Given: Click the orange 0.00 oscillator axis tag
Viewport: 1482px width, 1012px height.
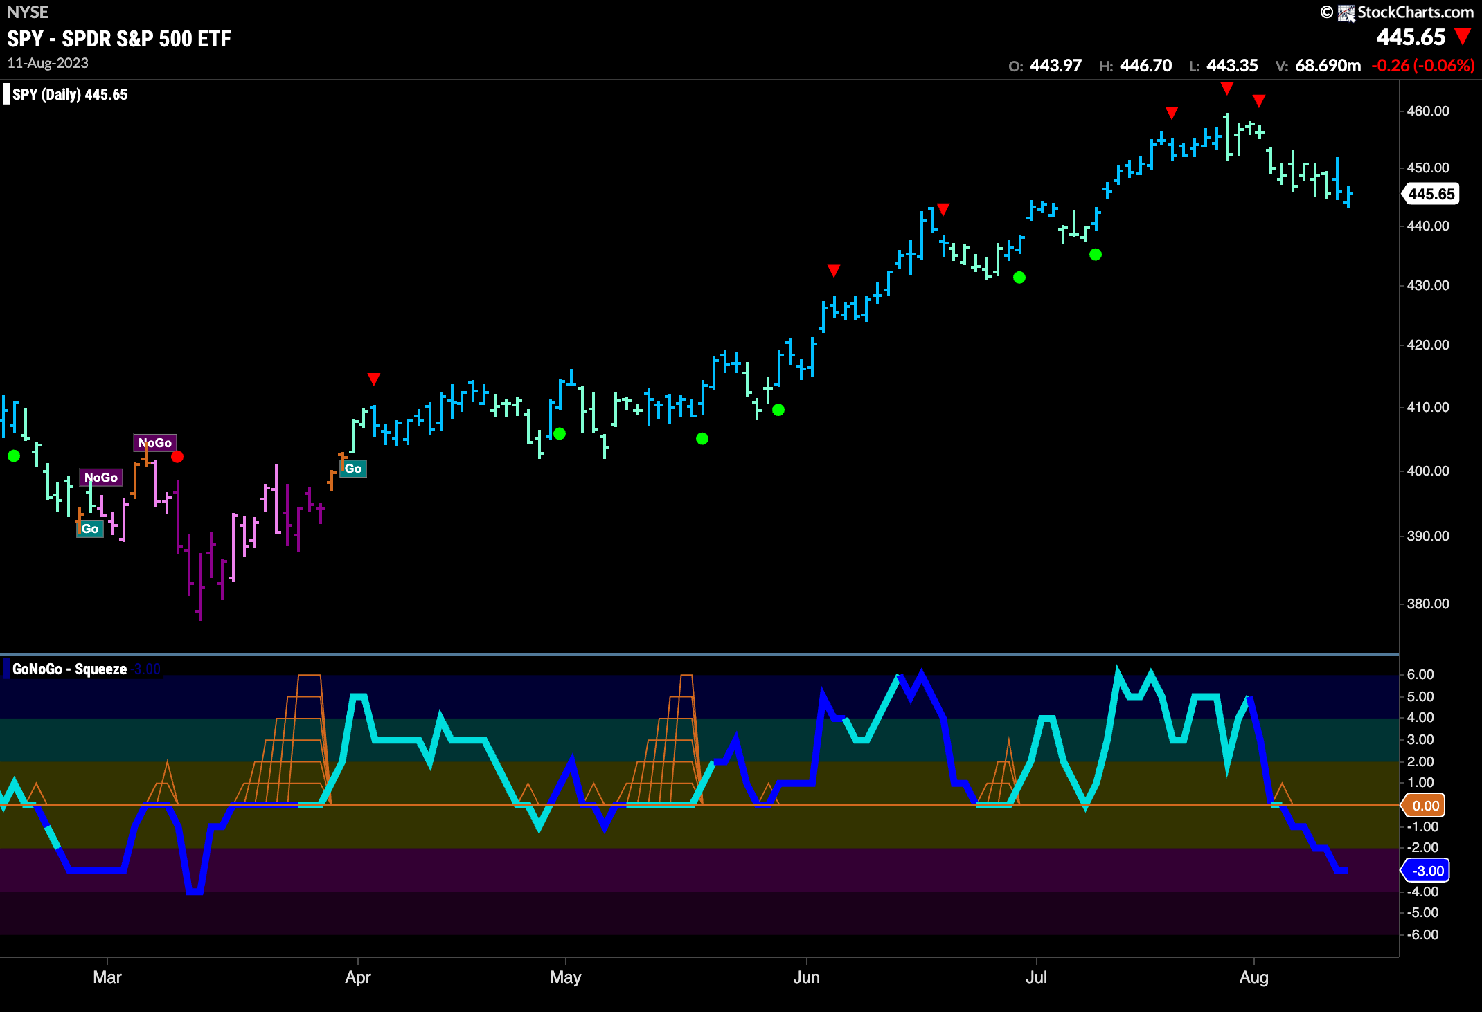Looking at the screenshot, I should coord(1423,805).
